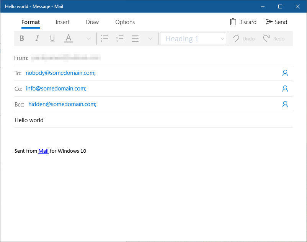Open contact picker for the To field
The width and height of the screenshot is (307, 242).
285,73
